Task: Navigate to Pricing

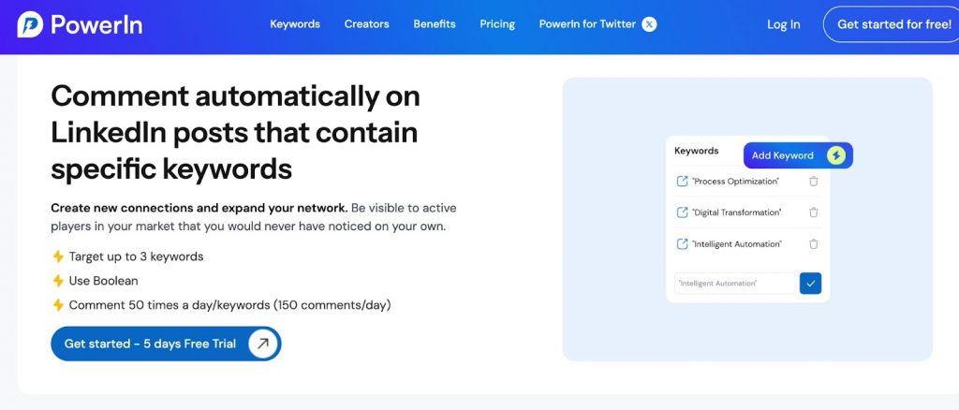Action: point(497,24)
